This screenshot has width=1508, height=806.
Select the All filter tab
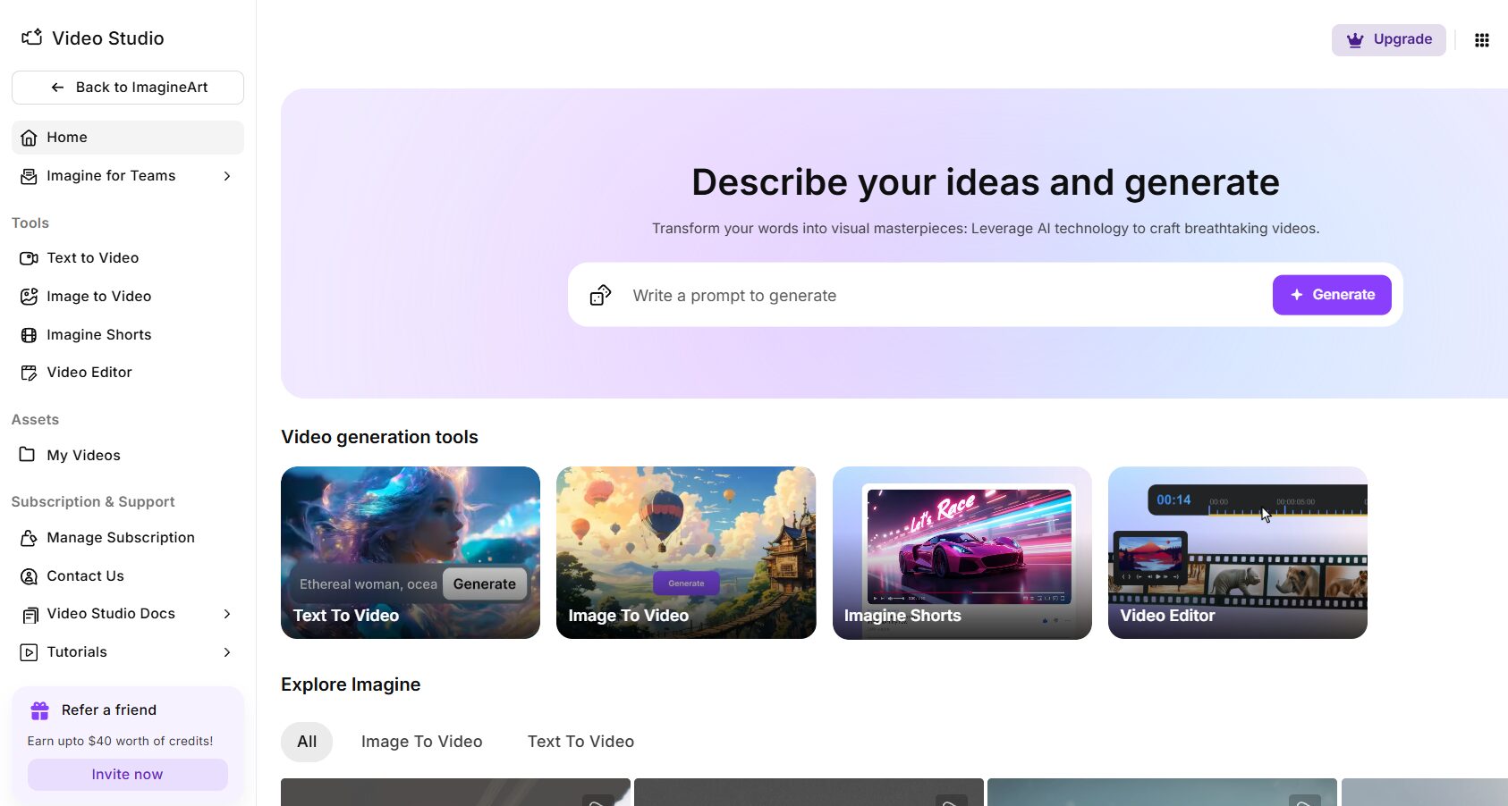[x=307, y=742]
